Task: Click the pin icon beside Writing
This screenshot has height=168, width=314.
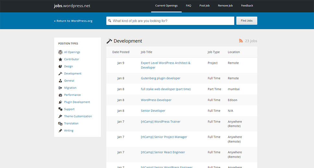Action: pyautogui.click(x=60, y=130)
